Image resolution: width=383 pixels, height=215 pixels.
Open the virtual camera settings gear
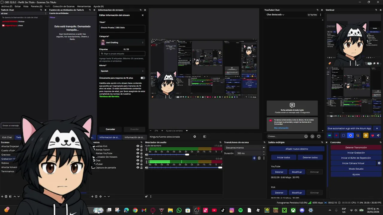point(379,163)
